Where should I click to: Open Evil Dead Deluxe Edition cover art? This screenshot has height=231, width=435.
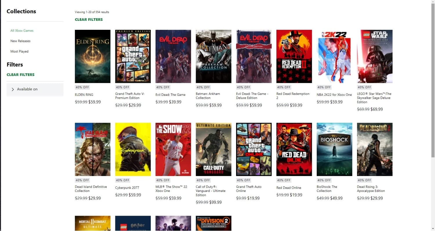coord(254,56)
